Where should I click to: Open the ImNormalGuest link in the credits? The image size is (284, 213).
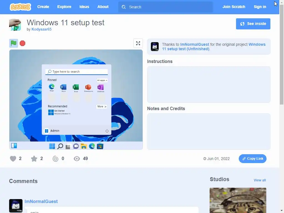[x=194, y=44]
